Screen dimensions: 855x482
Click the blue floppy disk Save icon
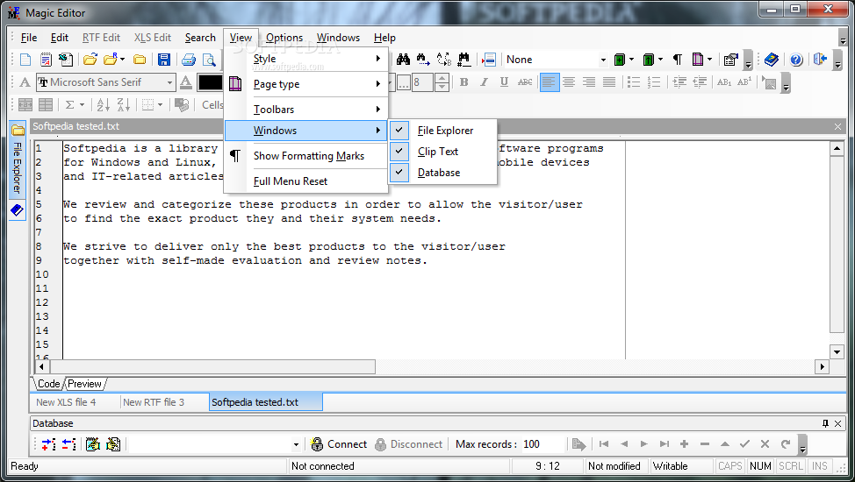coord(163,60)
